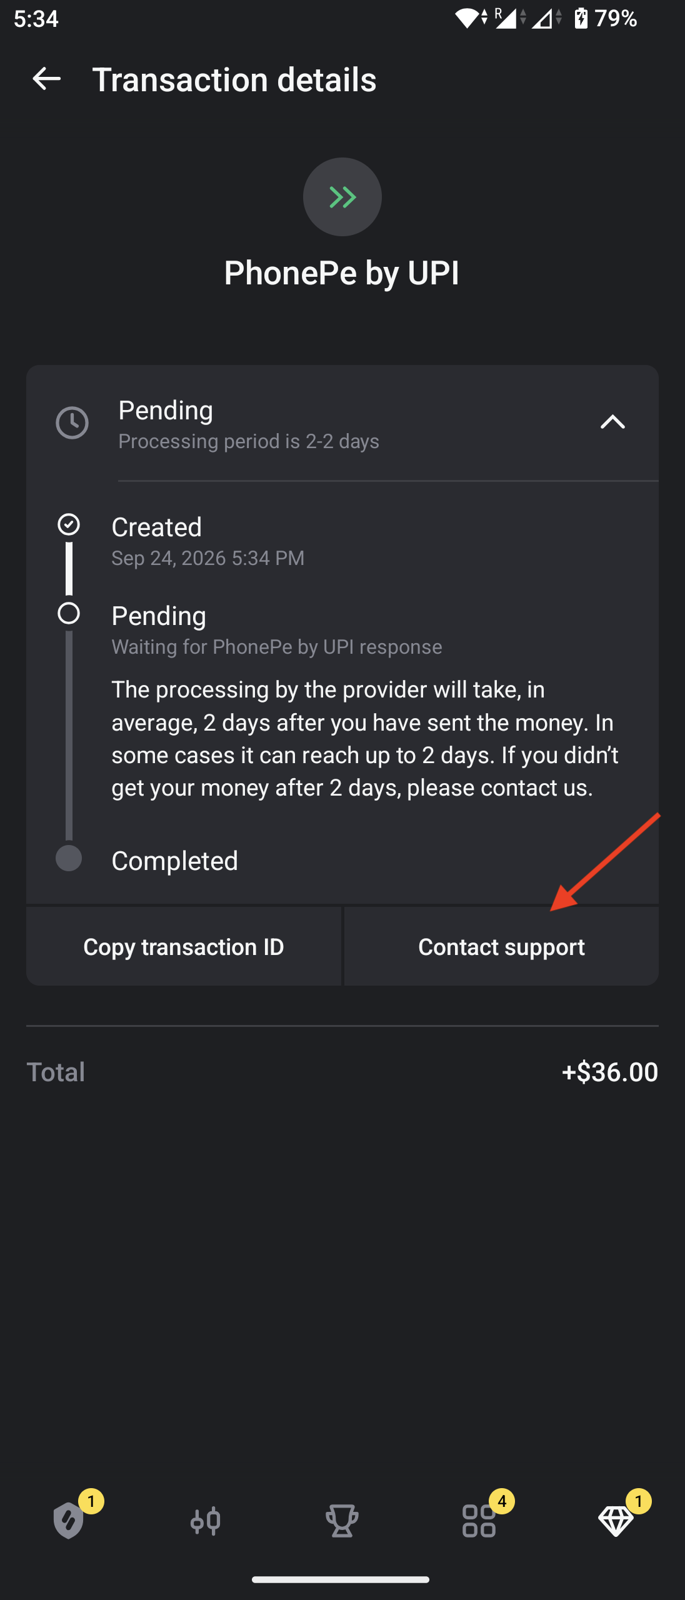Image resolution: width=685 pixels, height=1600 pixels.
Task: Open the diamond tab in bottom bar
Action: click(x=616, y=1521)
